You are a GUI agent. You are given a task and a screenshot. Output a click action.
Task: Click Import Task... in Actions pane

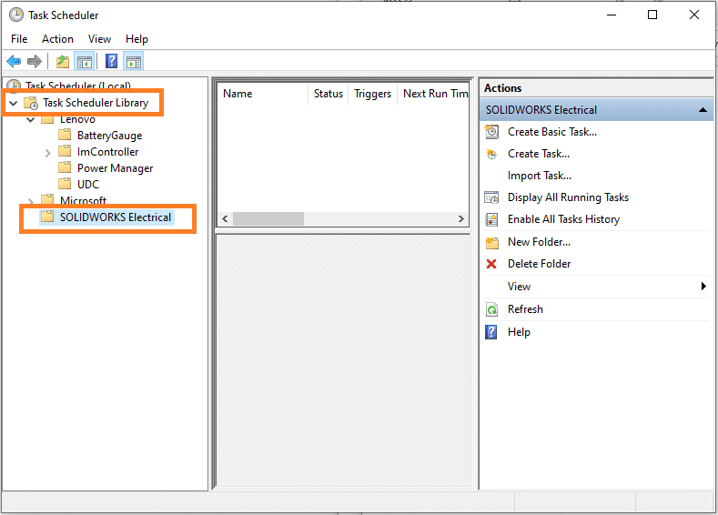[x=539, y=176]
